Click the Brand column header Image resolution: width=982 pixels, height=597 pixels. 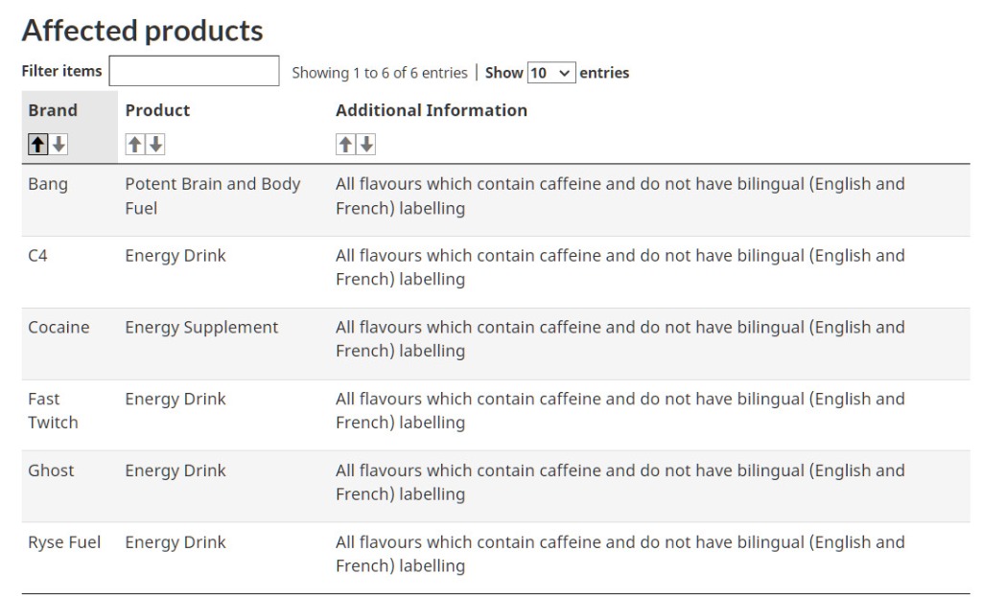click(53, 111)
